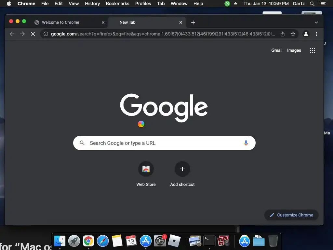Click Chrome icon in the Dock

(88, 241)
